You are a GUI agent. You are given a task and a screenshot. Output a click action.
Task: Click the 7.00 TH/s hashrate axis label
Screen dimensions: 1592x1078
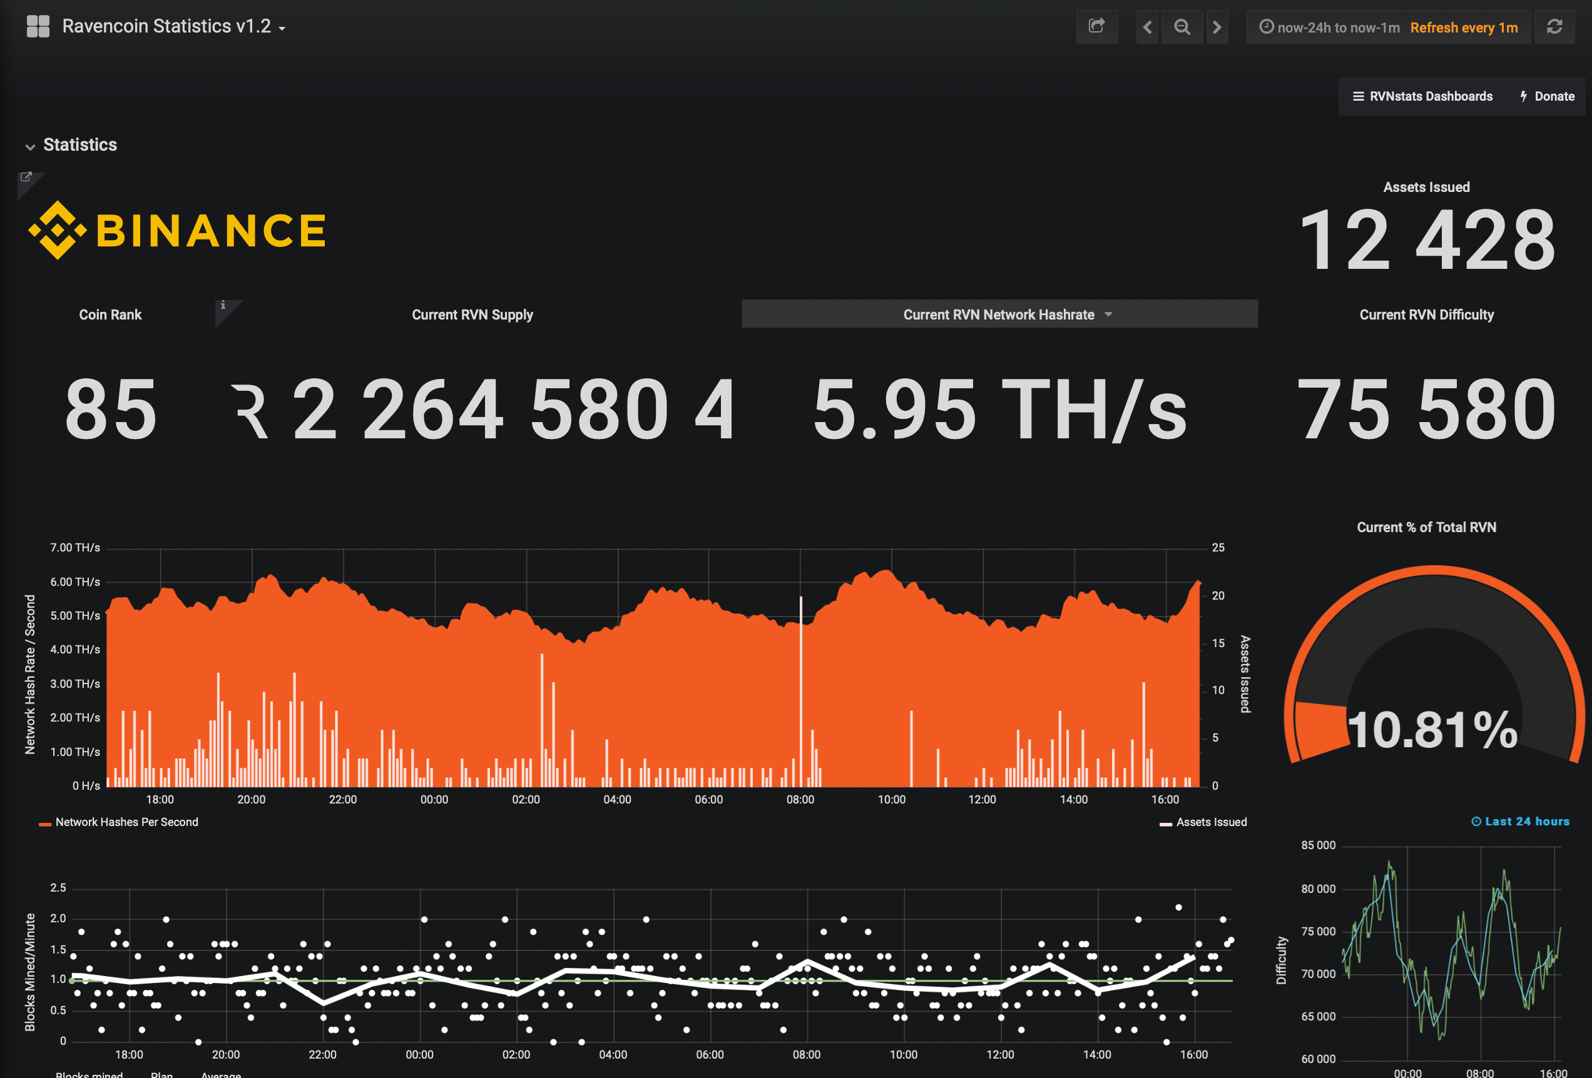[x=75, y=548]
